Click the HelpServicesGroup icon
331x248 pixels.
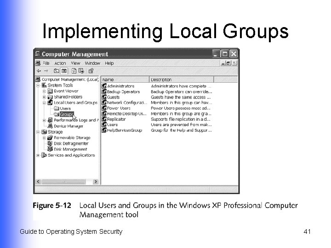[x=104, y=130]
